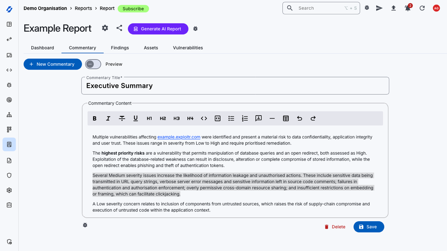Share the report using the share icon
The height and width of the screenshot is (251, 447).
(119, 28)
